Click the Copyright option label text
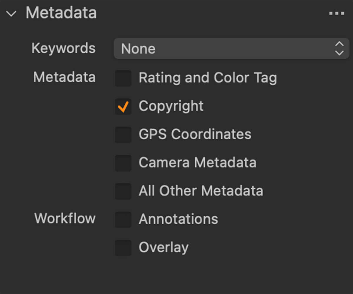Screen dimensions: 353x294 coord(171,106)
